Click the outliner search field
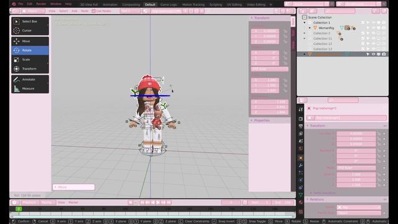 340,11
